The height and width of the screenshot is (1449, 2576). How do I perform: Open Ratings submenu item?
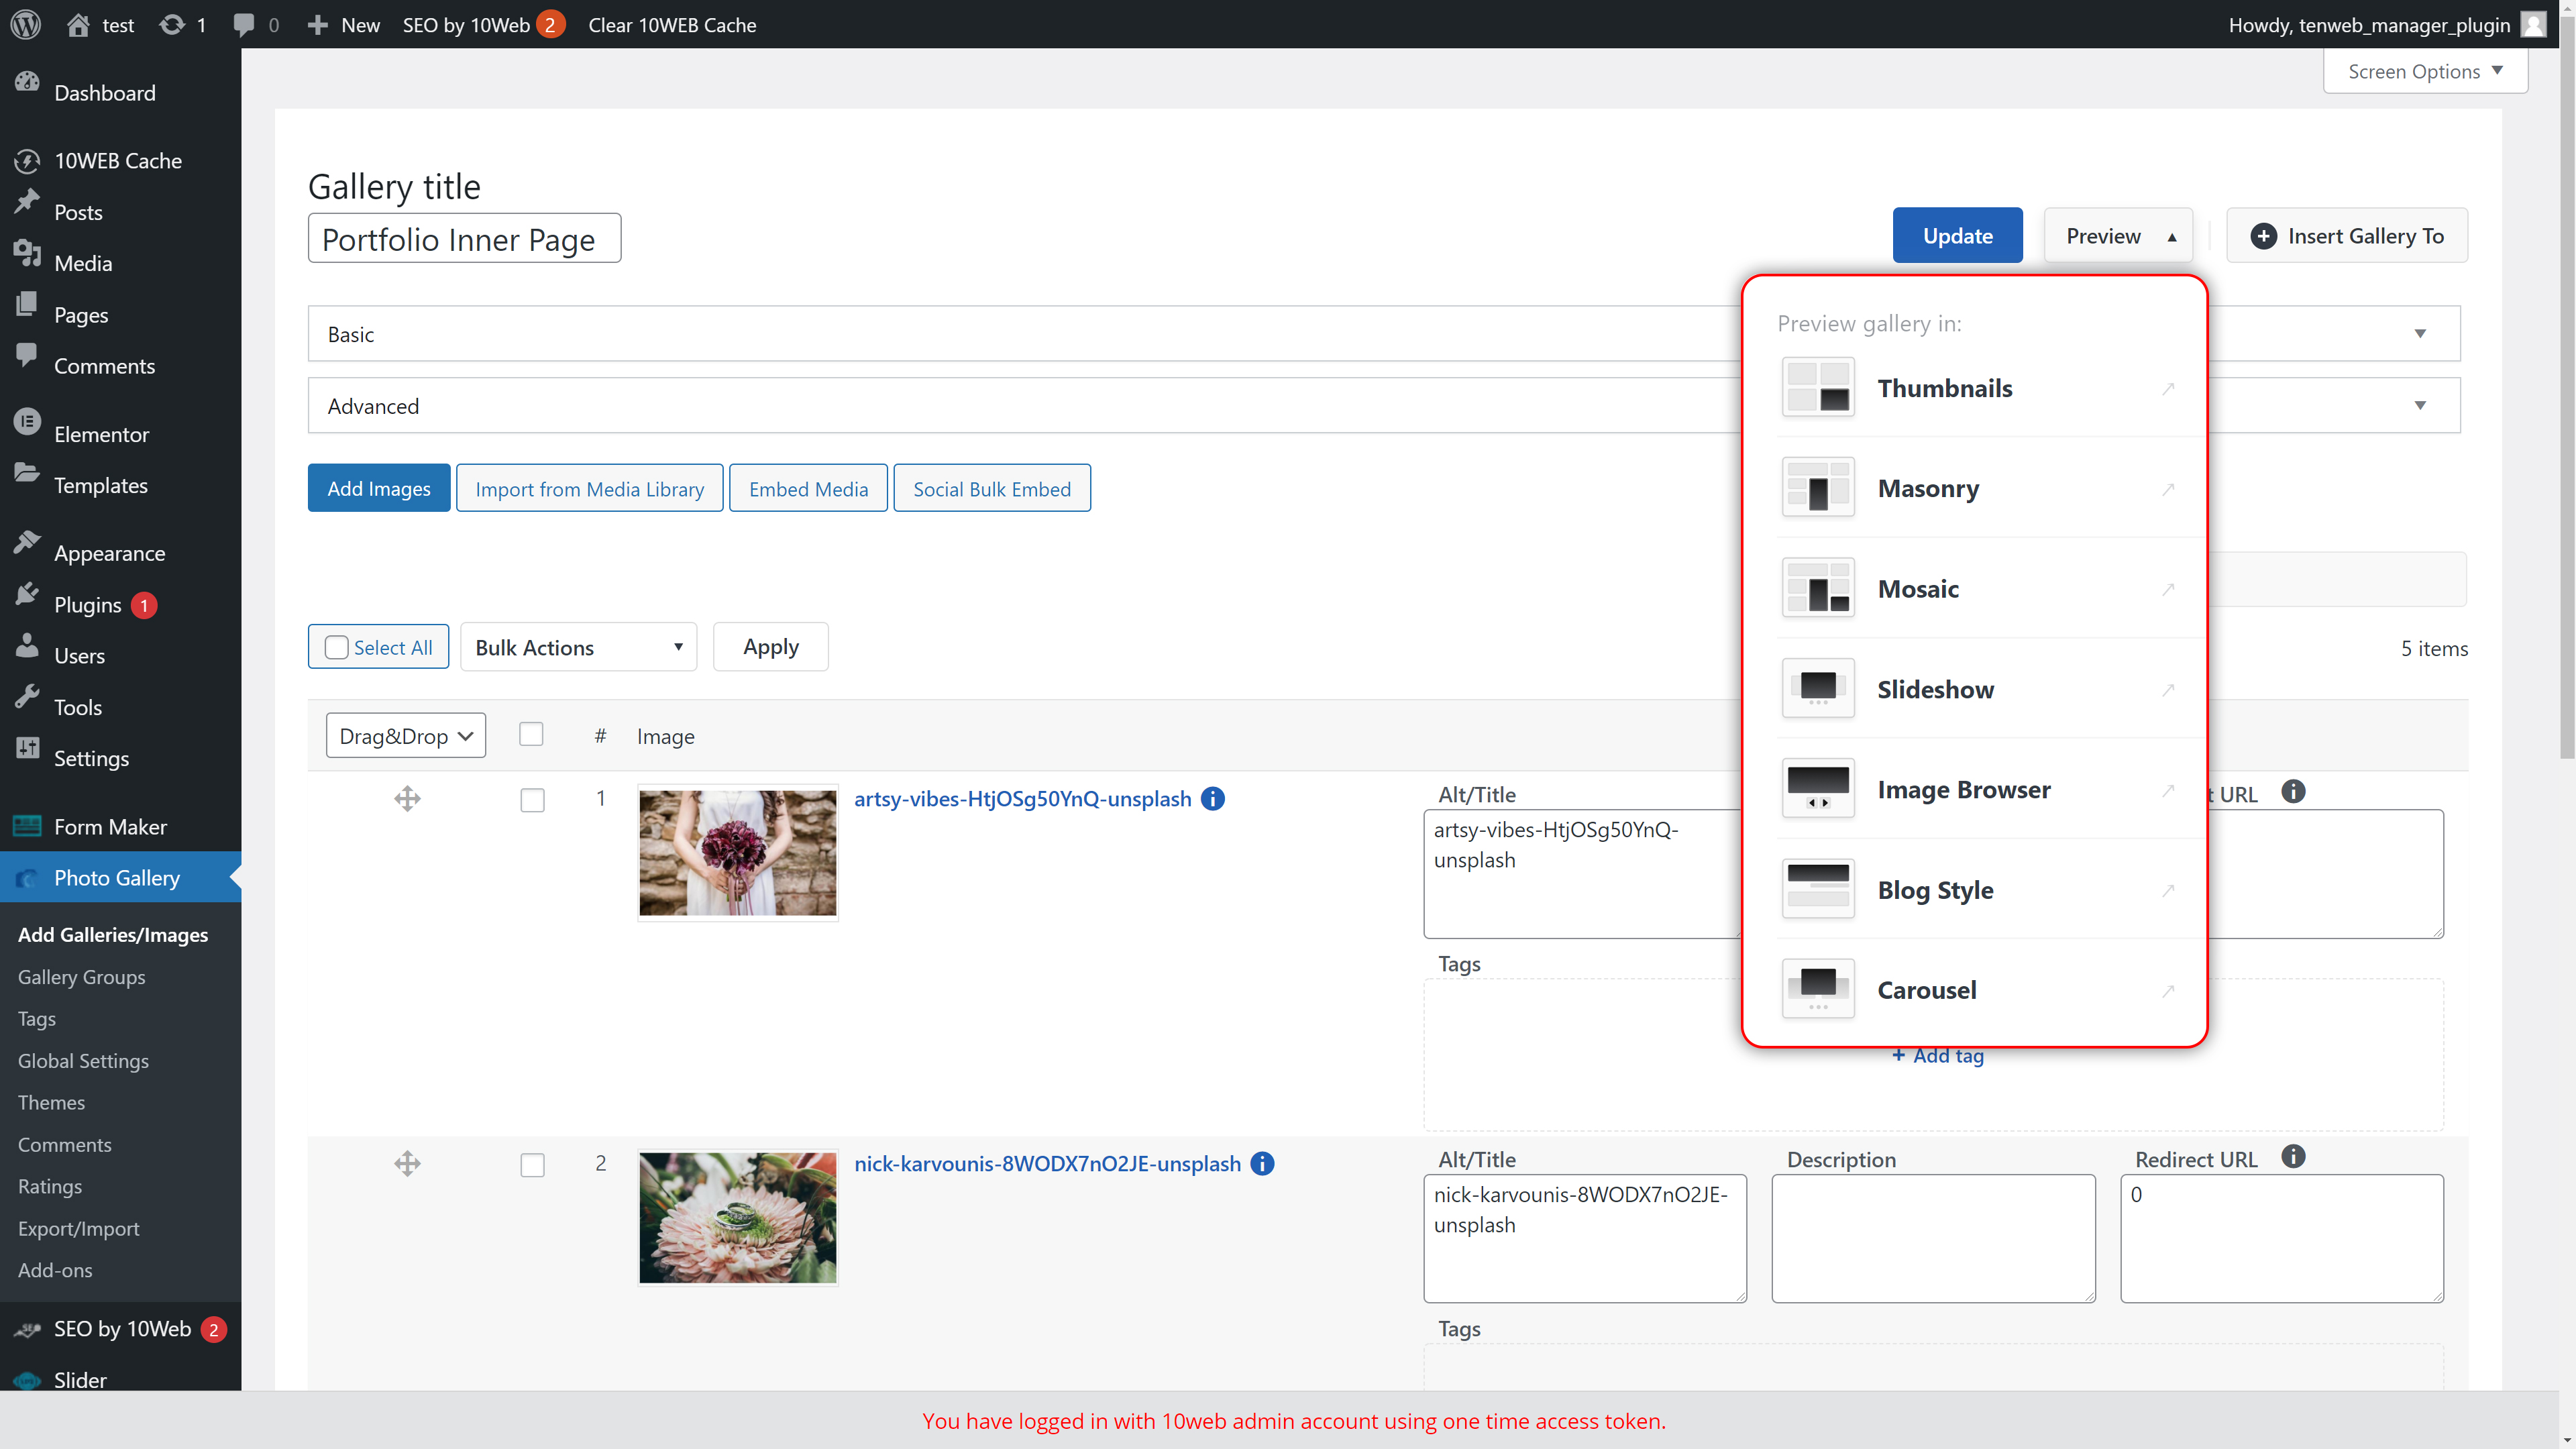coord(50,1186)
